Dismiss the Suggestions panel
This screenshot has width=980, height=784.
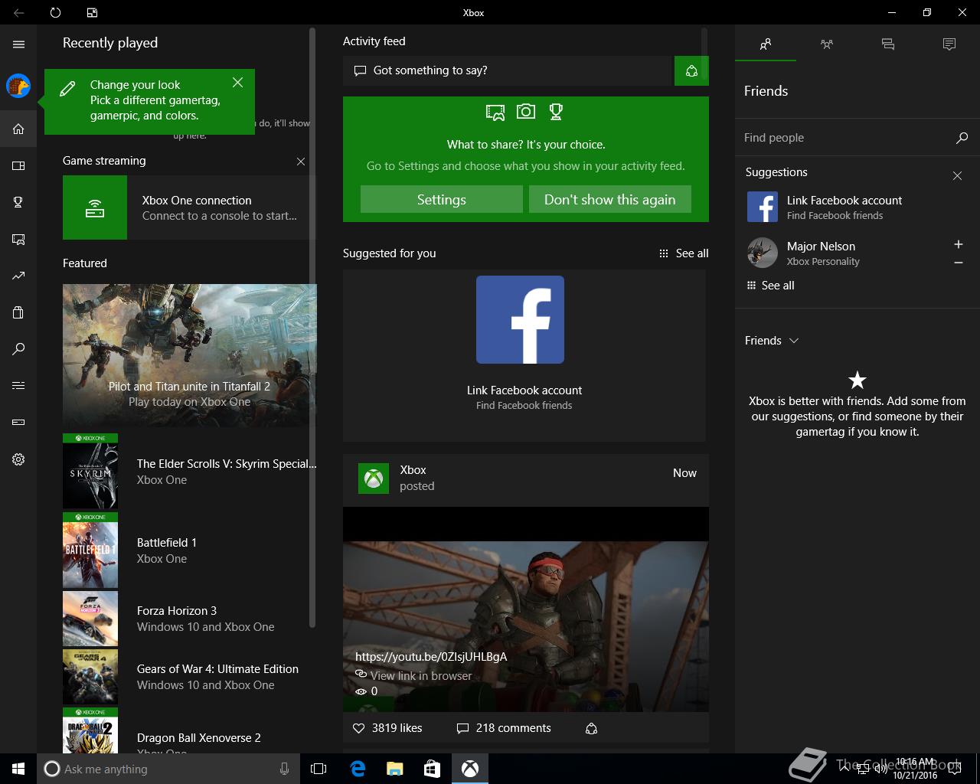[957, 176]
